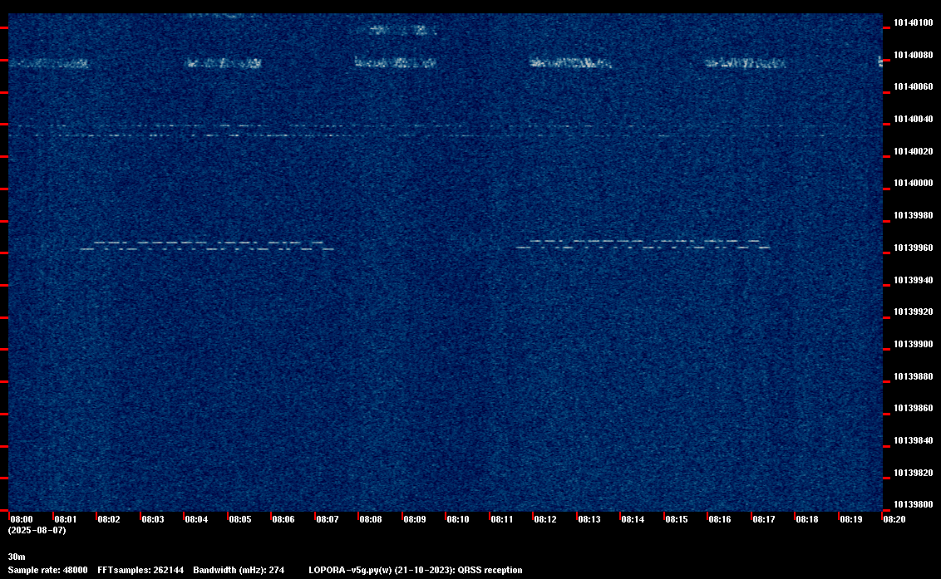
Task: Click the 08:17 time label
Action: click(763, 519)
